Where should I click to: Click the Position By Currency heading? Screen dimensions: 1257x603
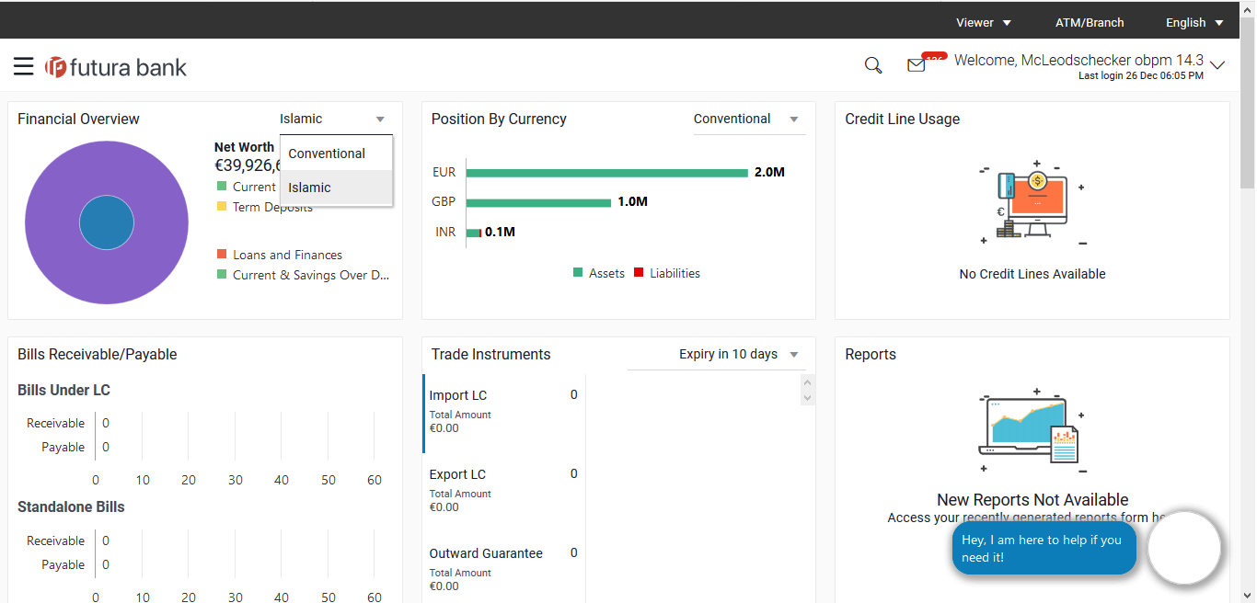click(499, 119)
